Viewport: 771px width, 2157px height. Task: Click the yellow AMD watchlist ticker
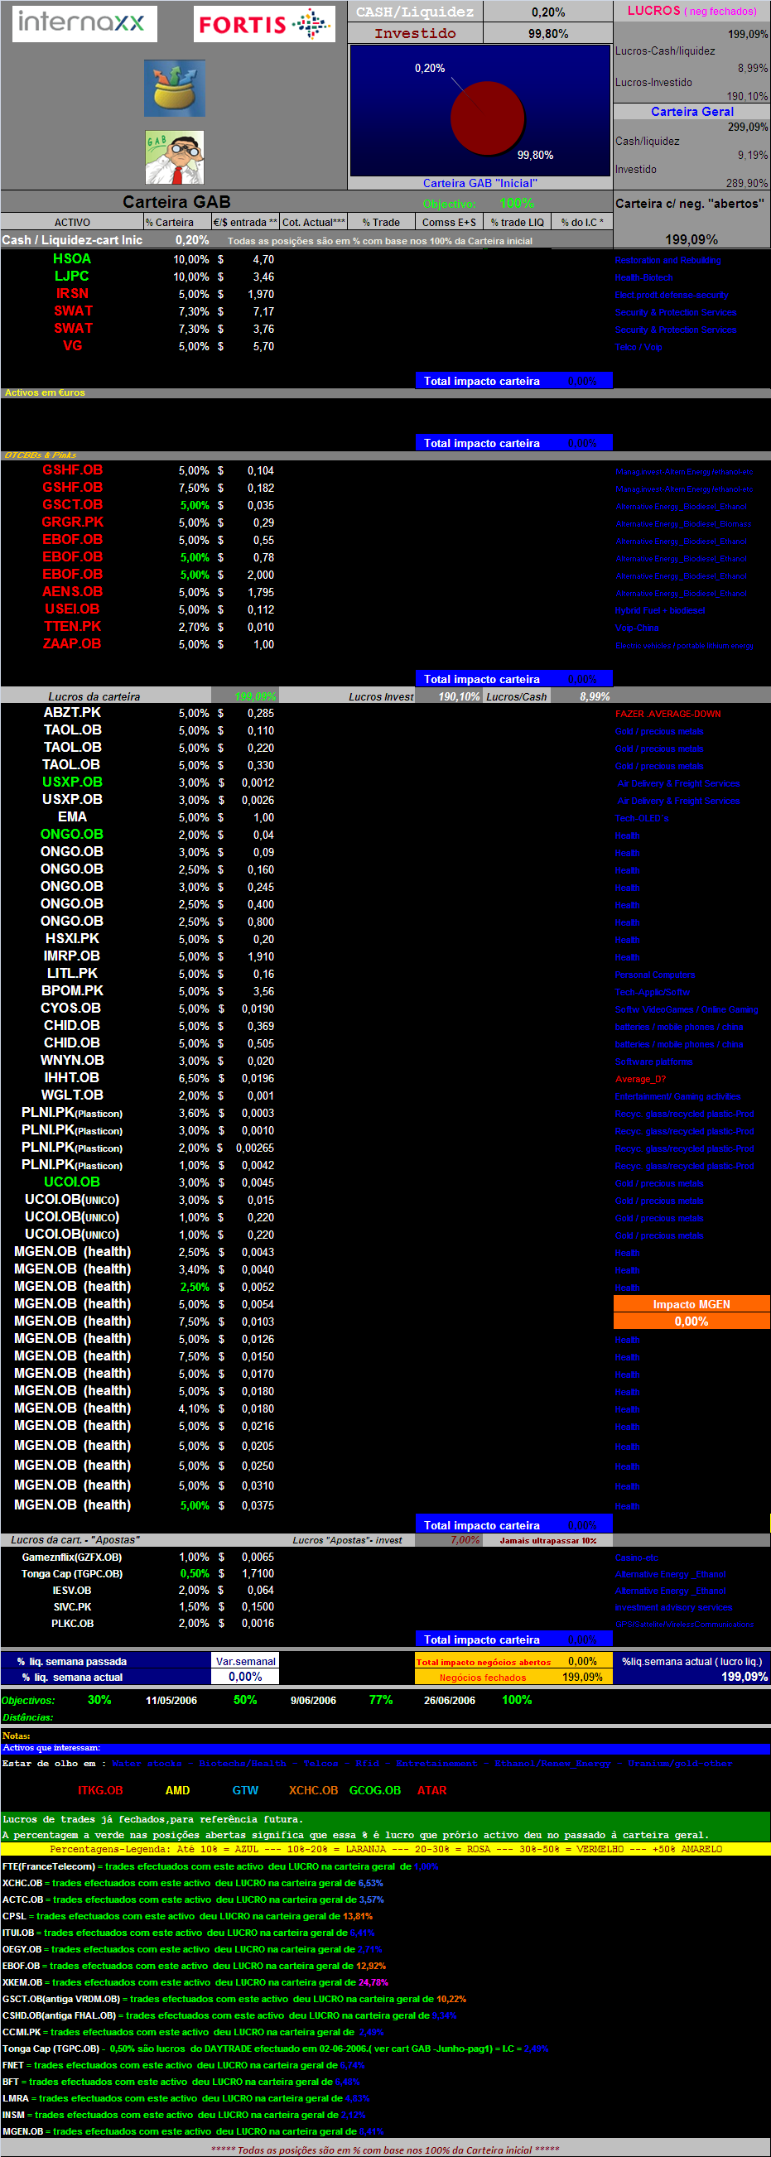[177, 1790]
